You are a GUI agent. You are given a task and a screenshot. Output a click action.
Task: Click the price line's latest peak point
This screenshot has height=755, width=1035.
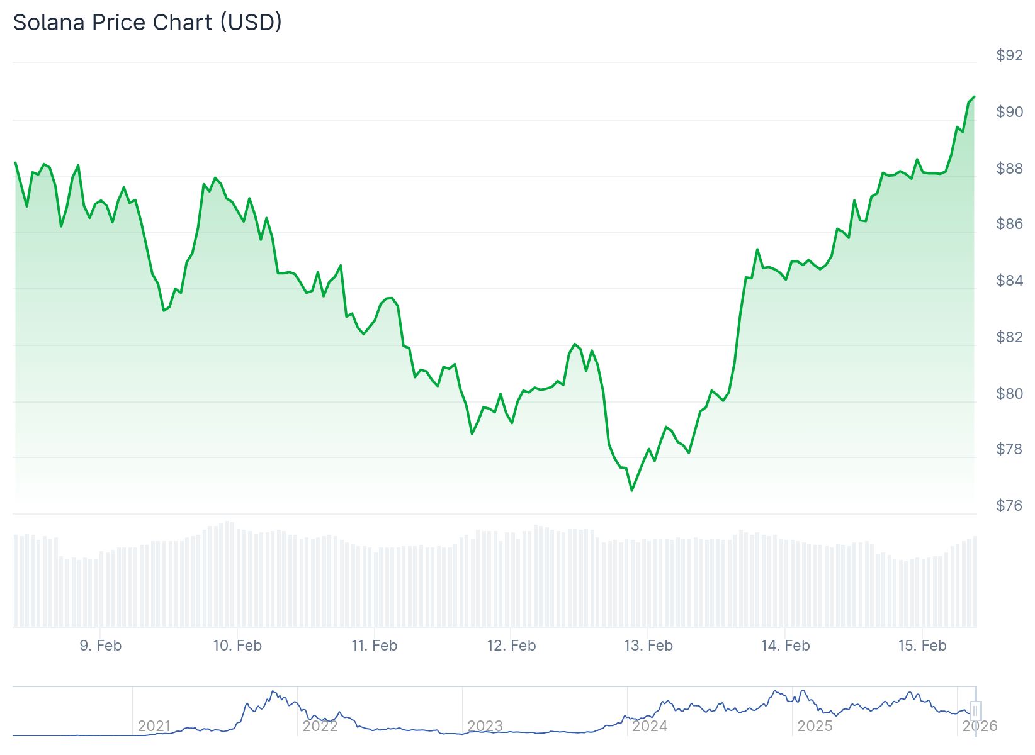click(974, 97)
